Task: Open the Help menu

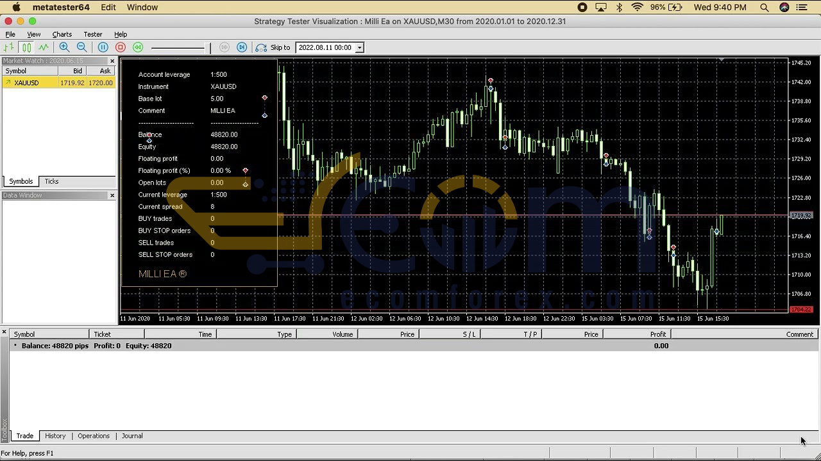Action: (x=121, y=35)
